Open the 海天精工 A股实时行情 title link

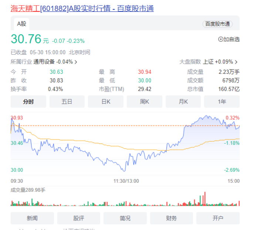coord(82,8)
